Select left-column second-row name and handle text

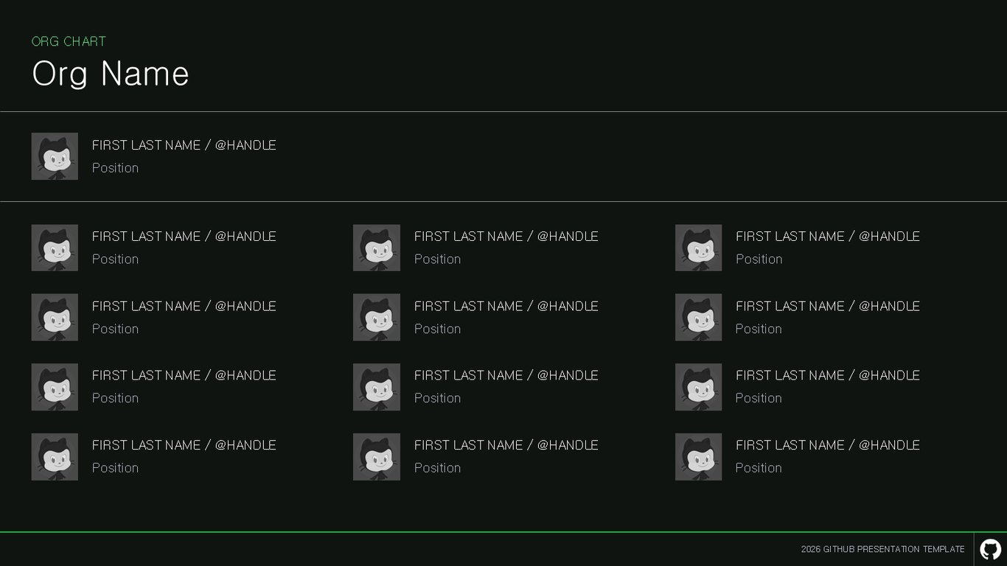[184, 306]
